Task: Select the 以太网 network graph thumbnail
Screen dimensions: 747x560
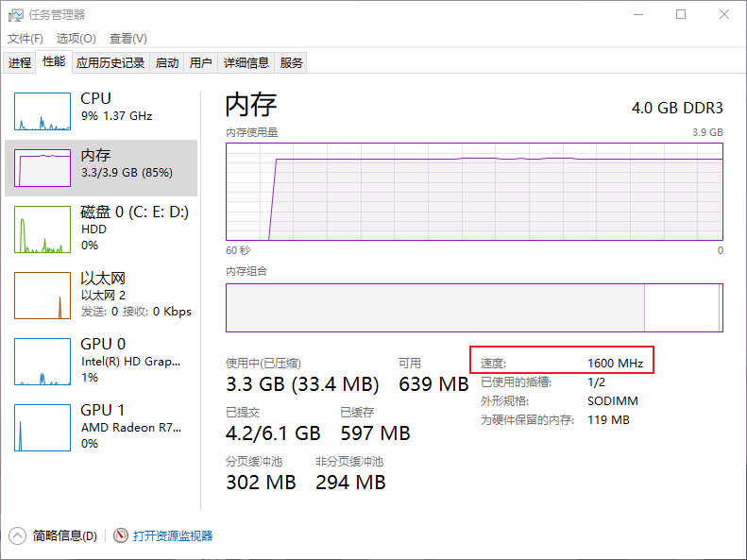Action: [x=42, y=296]
